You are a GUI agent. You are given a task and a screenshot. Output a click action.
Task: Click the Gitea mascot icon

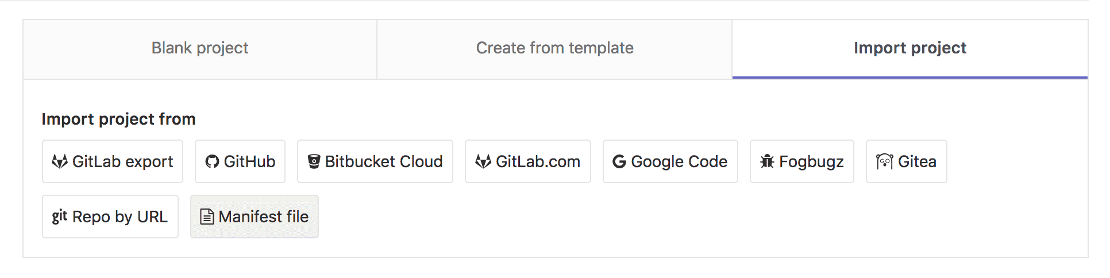(884, 161)
